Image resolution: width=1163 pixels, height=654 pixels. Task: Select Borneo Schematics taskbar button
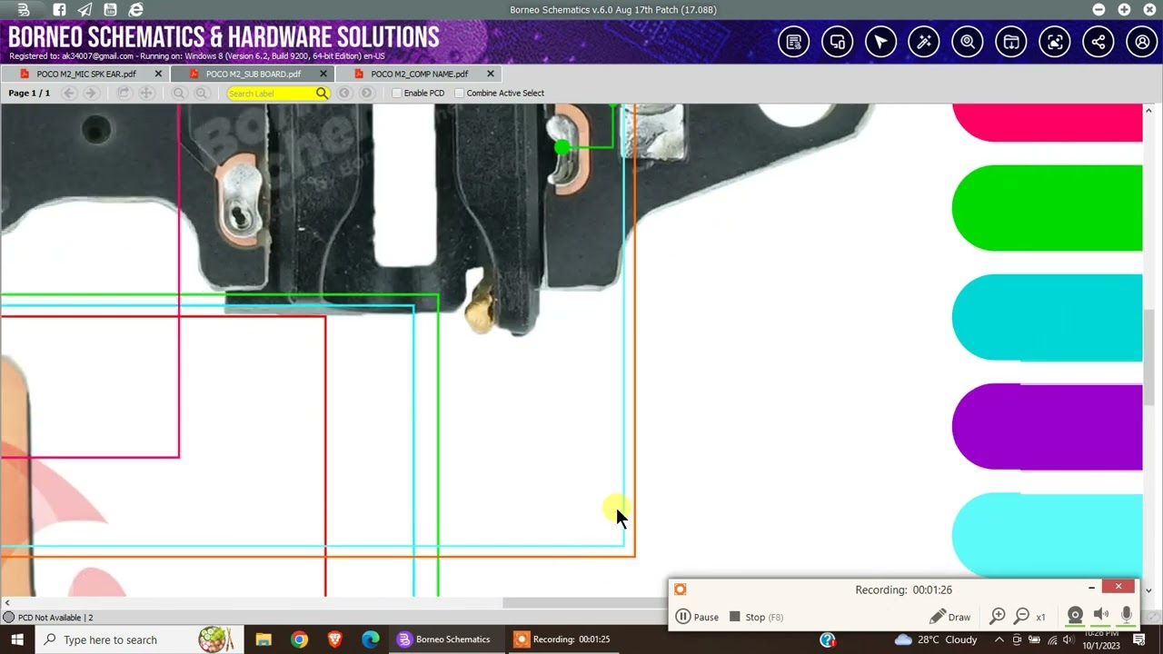tap(445, 639)
